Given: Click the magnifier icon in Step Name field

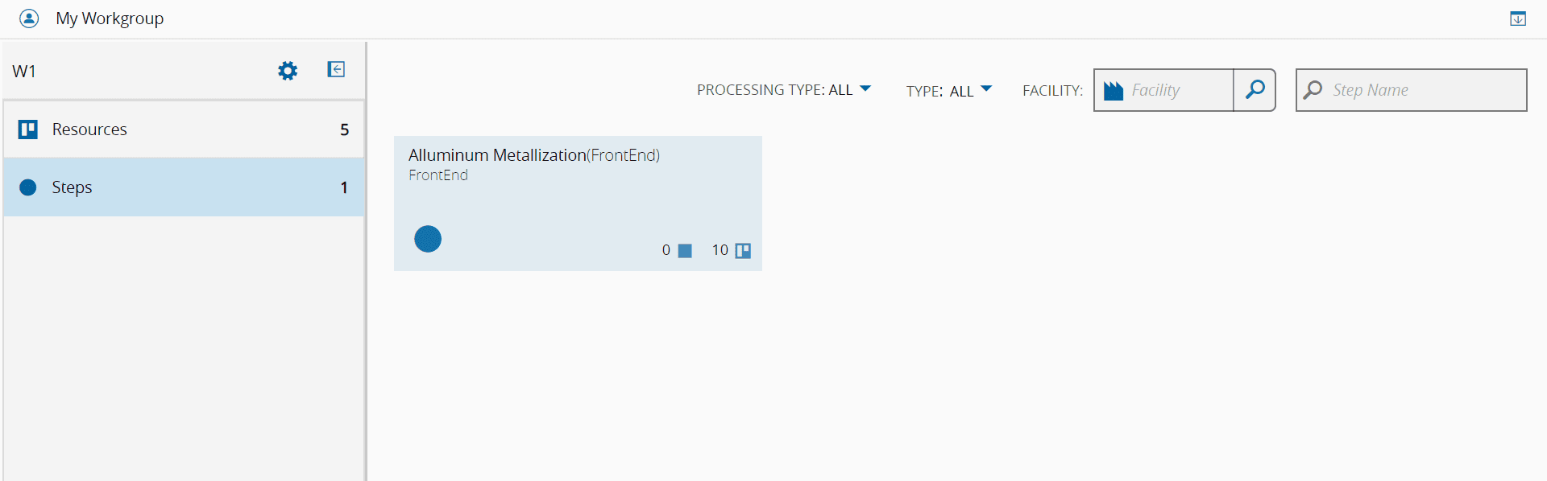Looking at the screenshot, I should (x=1313, y=90).
